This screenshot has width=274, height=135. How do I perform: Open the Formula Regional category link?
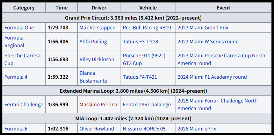point(14,42)
